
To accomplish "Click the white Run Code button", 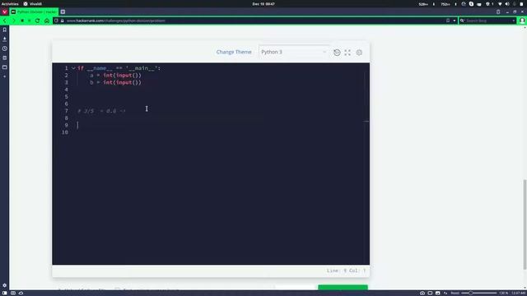I will pyautogui.click(x=295, y=287).
